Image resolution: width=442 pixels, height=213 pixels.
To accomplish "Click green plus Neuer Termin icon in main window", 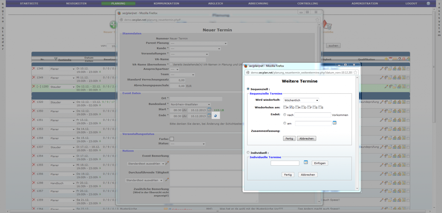I will 113,25.
